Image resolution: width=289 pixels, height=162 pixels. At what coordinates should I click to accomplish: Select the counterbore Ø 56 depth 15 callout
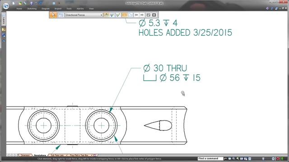[x=172, y=78]
